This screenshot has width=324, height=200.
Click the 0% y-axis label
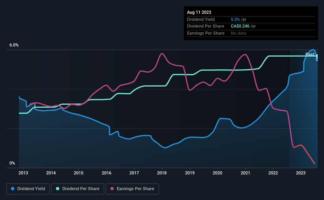coord(12,163)
